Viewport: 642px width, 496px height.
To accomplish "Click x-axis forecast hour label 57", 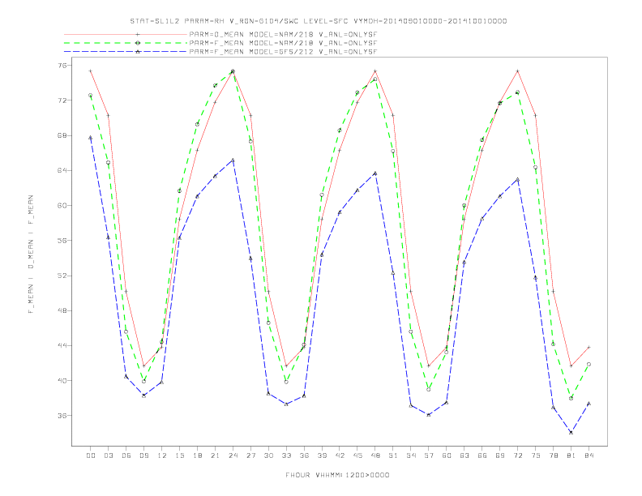I will click(429, 455).
